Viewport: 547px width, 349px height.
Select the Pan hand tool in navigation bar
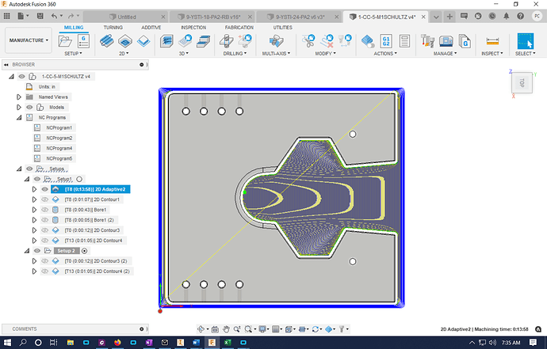click(227, 328)
